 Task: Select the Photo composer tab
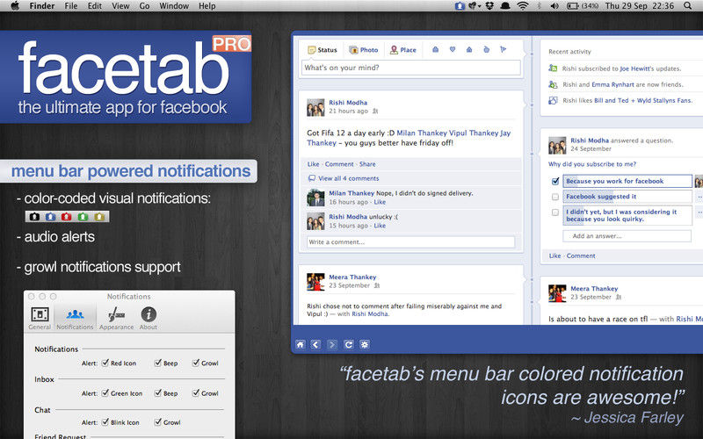click(364, 50)
